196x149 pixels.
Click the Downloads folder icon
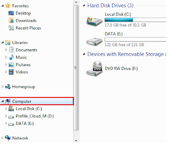point(11,21)
